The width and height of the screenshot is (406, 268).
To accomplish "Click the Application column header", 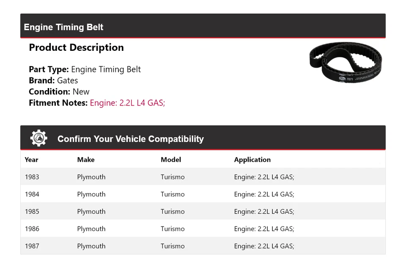I will coord(252,160).
